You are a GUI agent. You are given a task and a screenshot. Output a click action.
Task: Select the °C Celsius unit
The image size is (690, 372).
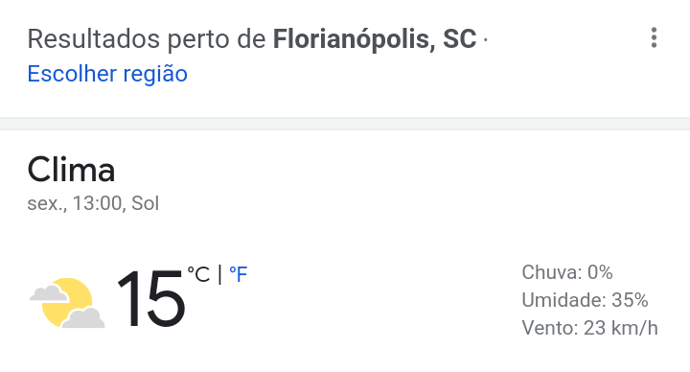(198, 275)
